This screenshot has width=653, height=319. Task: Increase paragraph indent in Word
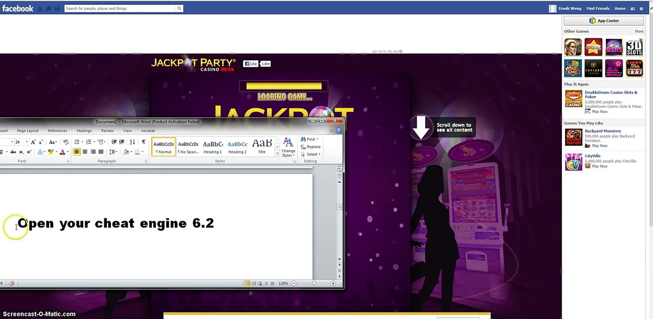(122, 142)
